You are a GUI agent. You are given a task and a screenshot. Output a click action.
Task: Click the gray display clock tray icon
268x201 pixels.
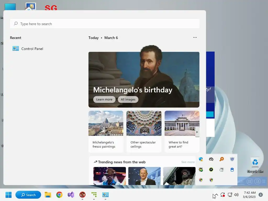tap(222, 170)
